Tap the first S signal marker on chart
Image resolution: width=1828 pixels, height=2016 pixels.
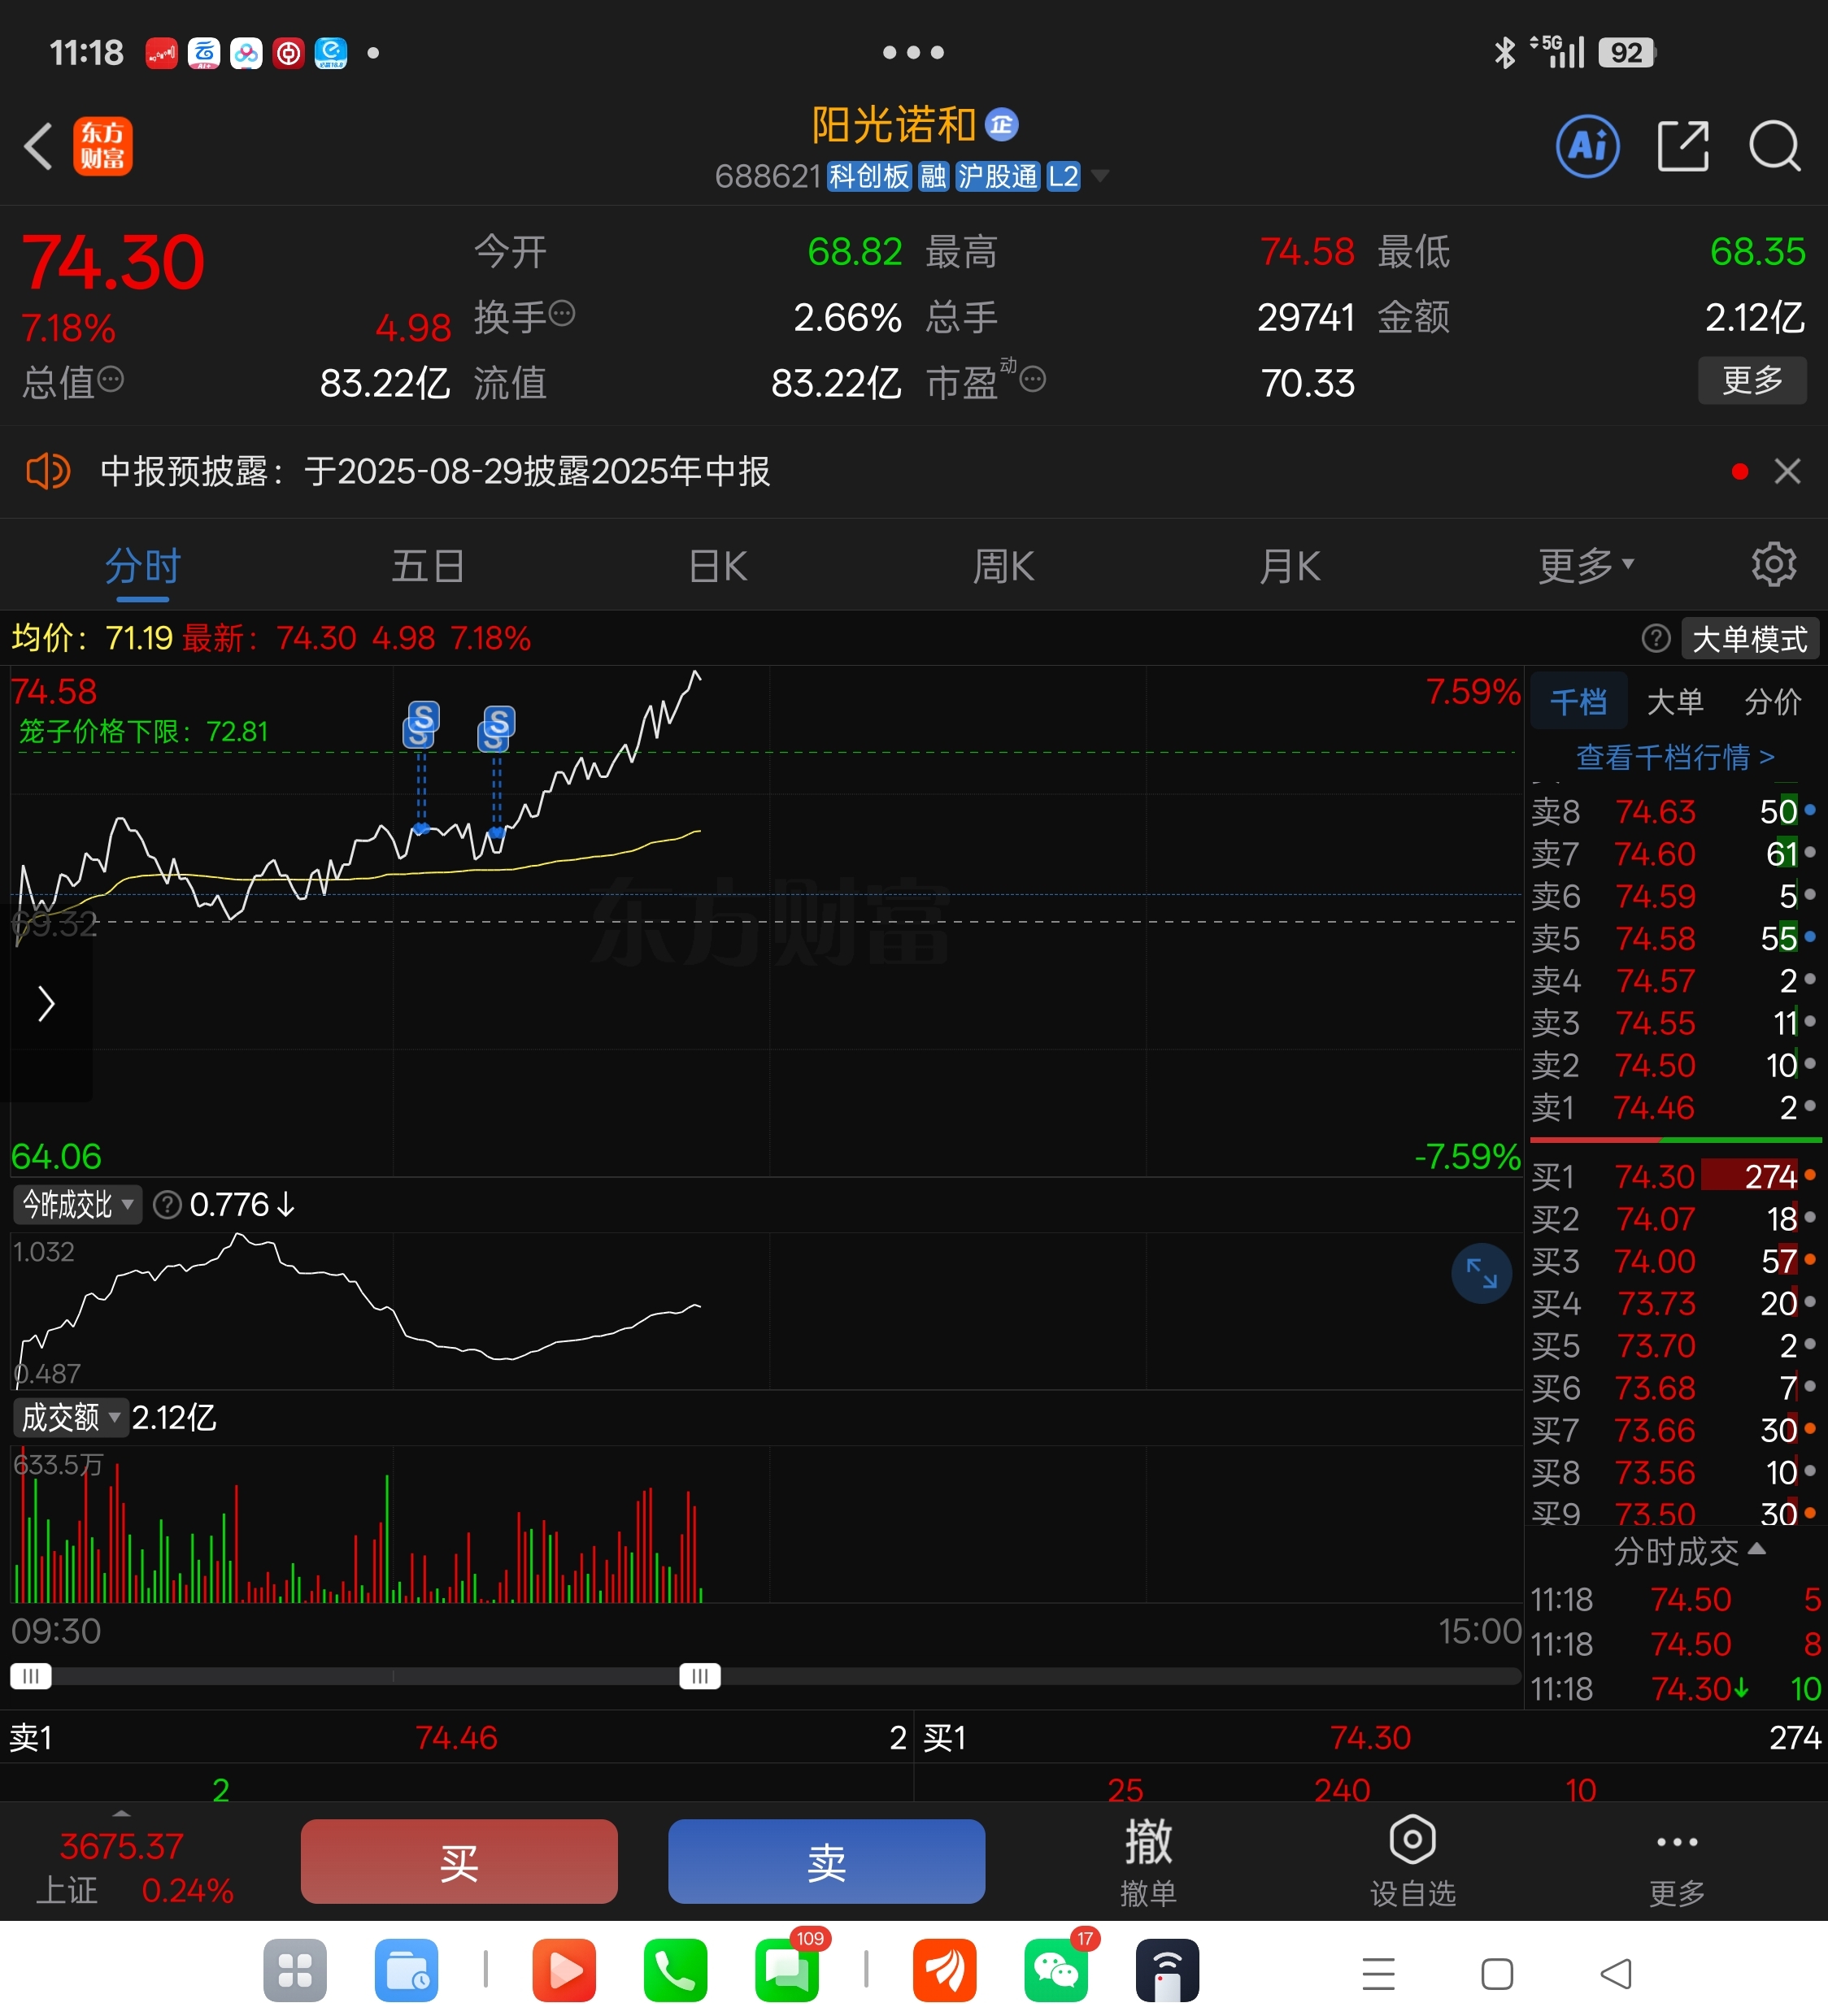click(x=421, y=725)
